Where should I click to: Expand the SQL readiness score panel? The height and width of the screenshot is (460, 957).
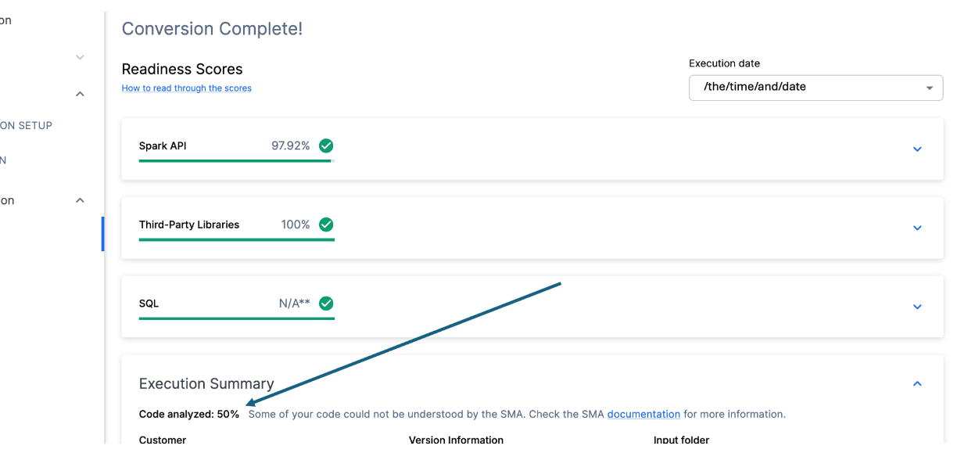917,307
